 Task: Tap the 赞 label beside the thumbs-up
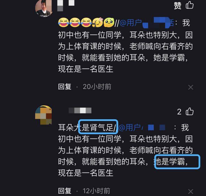pos(178,6)
